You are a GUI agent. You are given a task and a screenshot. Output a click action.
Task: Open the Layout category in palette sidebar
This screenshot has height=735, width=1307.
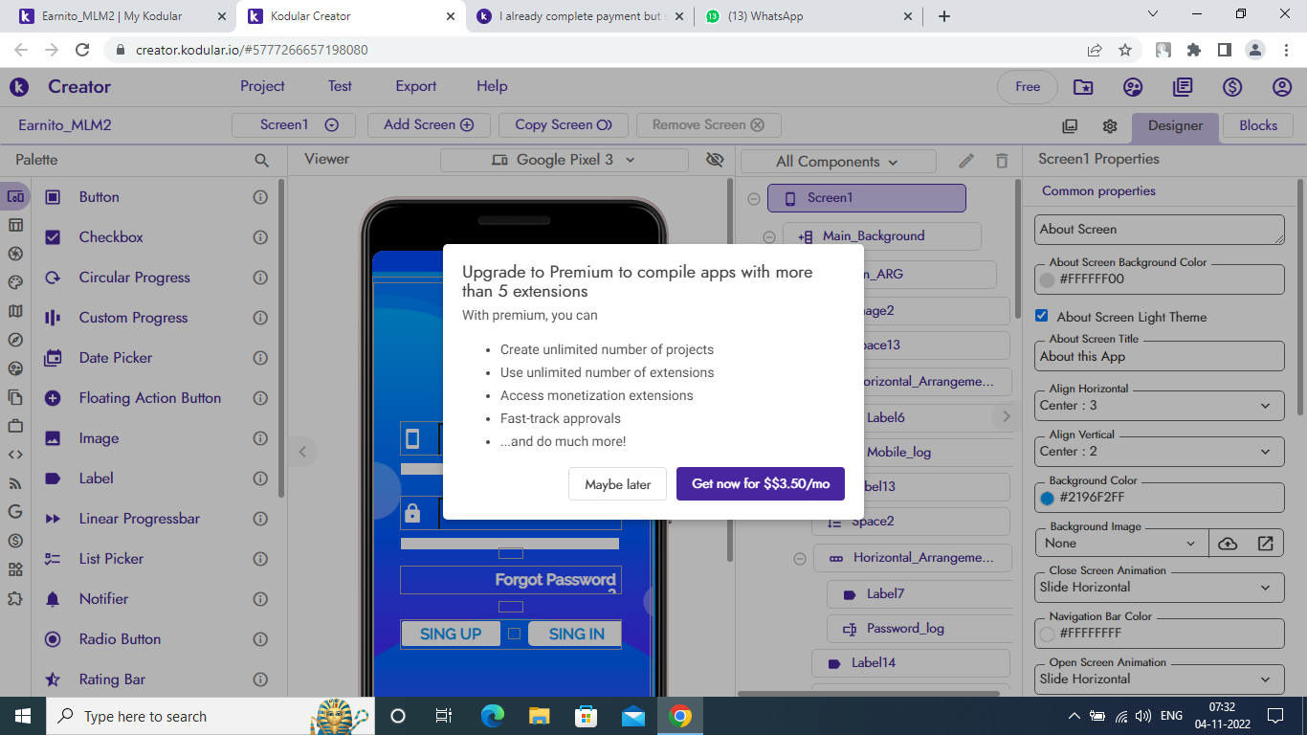[x=15, y=225]
